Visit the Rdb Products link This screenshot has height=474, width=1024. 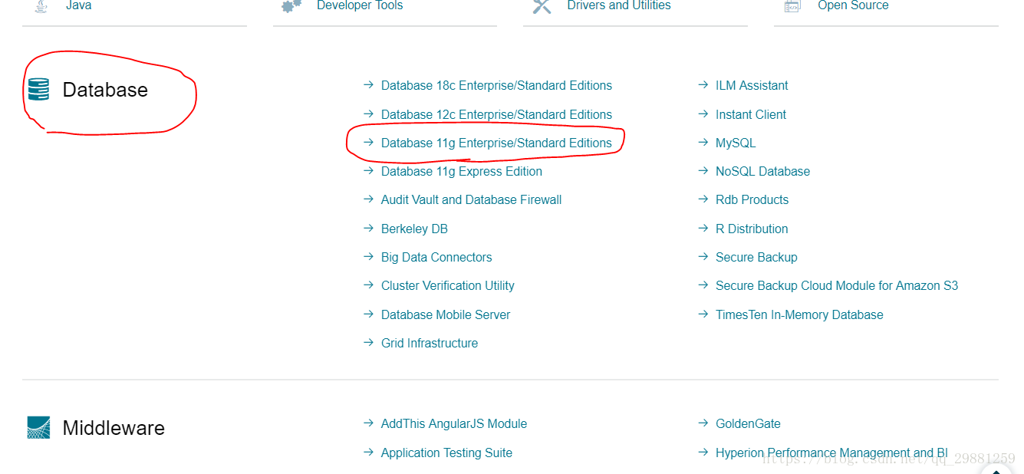[752, 199]
